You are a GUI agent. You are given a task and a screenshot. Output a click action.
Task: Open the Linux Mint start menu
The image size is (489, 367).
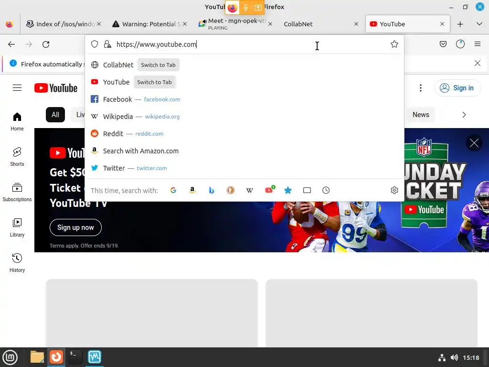pyautogui.click(x=10, y=357)
